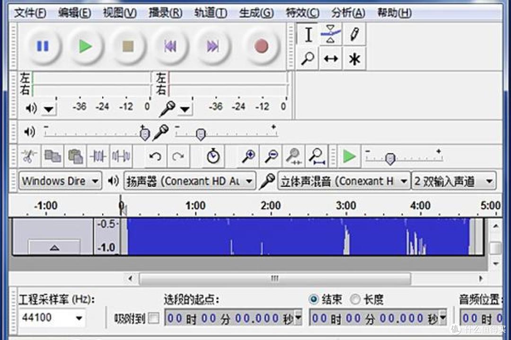Start recording with the red Record button
The height and width of the screenshot is (340, 511).
[x=261, y=46]
